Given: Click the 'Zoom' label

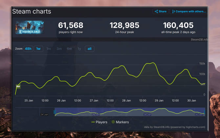Looking at the screenshot, I should [19, 49].
